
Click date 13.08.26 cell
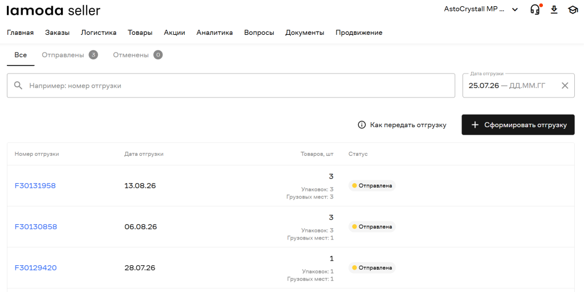coord(140,185)
